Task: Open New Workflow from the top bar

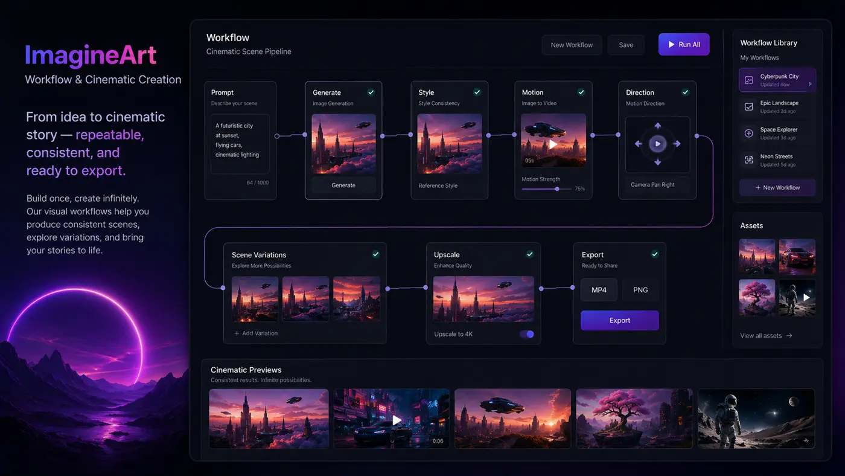Action: pyautogui.click(x=572, y=45)
